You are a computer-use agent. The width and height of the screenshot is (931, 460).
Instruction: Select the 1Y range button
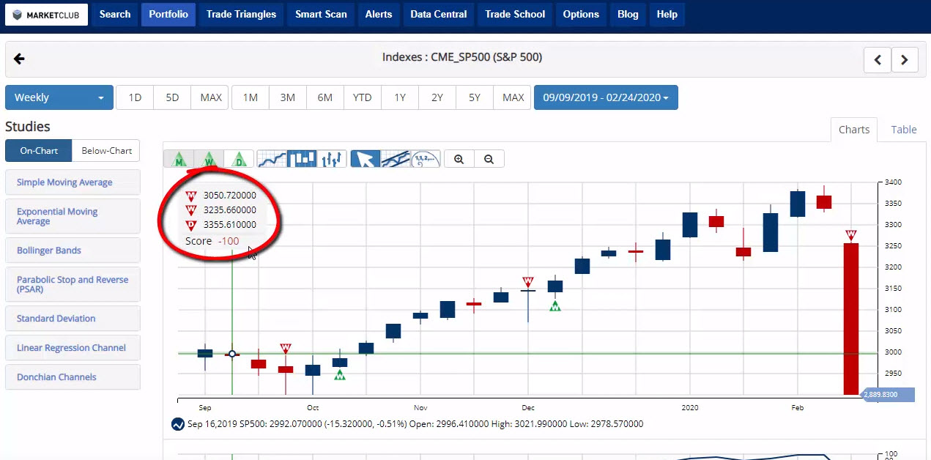click(x=400, y=97)
